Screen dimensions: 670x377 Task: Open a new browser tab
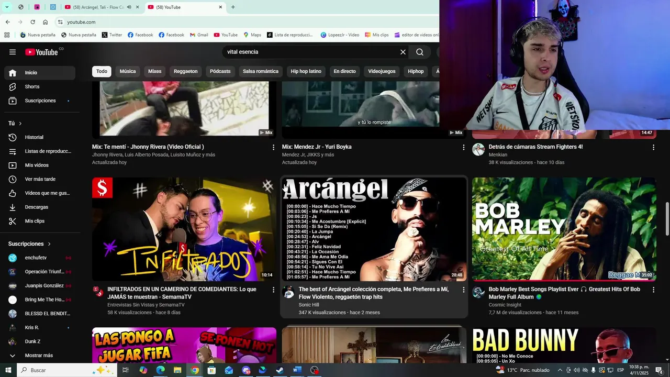pyautogui.click(x=233, y=7)
